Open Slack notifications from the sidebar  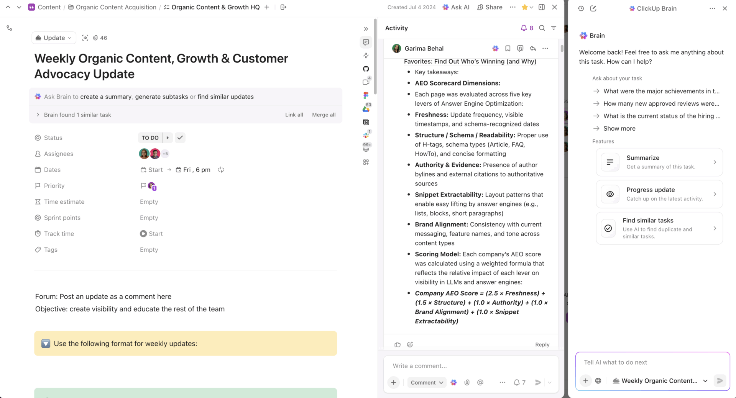pos(366,135)
